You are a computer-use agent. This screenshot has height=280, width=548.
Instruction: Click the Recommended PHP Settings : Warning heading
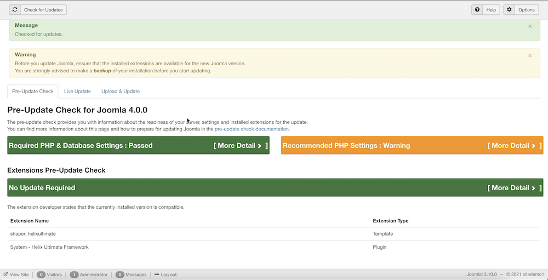pos(346,145)
